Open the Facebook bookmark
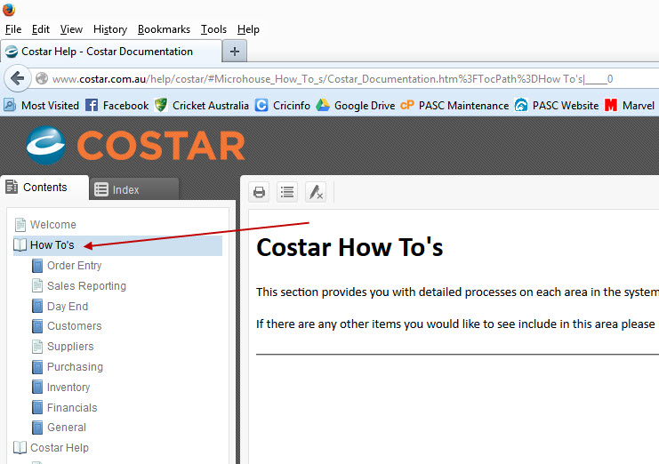 click(117, 105)
